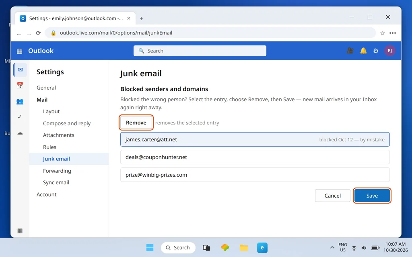This screenshot has height=257, width=412.
Task: Start a video call with camera icon
Action: [x=350, y=51]
